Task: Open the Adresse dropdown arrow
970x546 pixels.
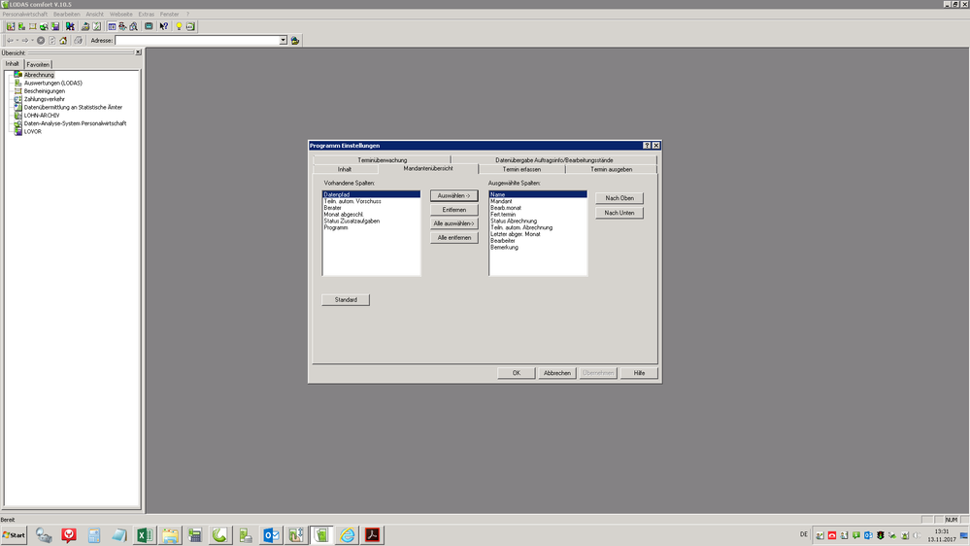Action: click(x=284, y=41)
